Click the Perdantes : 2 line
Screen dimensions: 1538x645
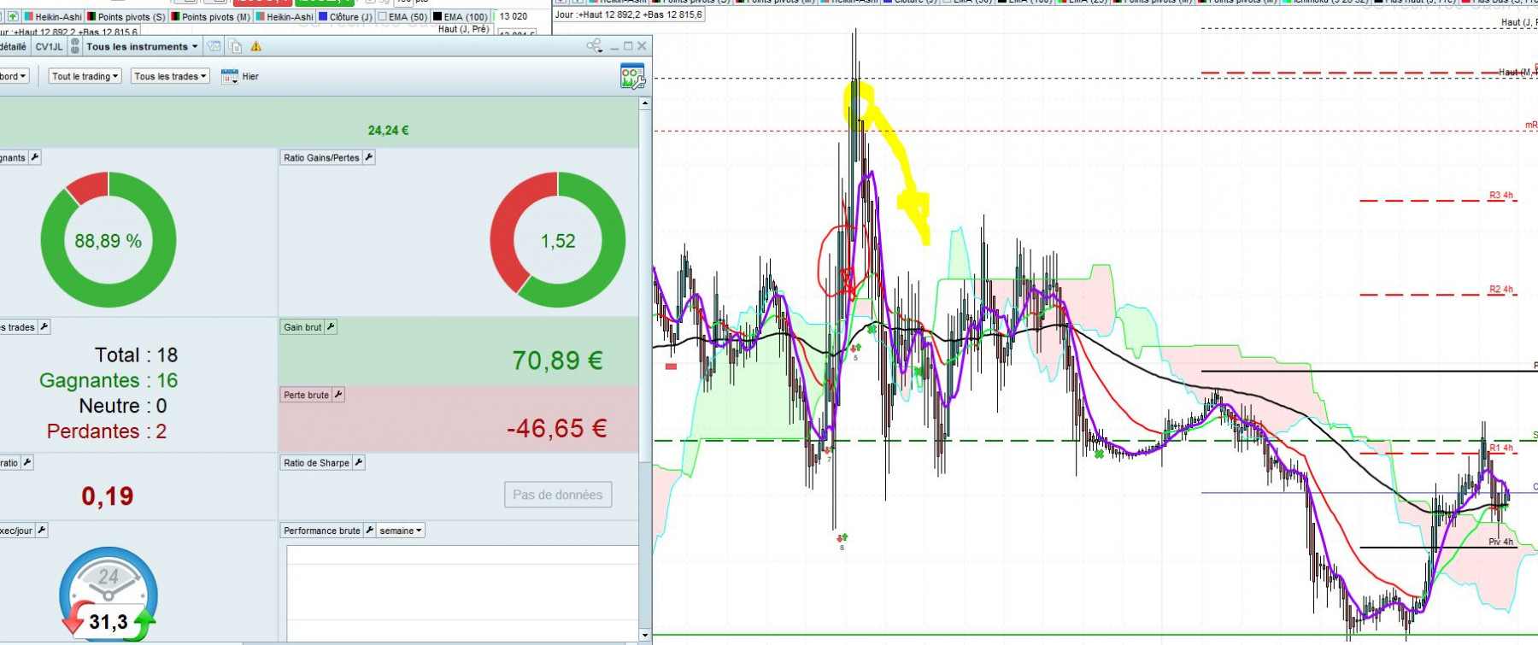tap(107, 431)
